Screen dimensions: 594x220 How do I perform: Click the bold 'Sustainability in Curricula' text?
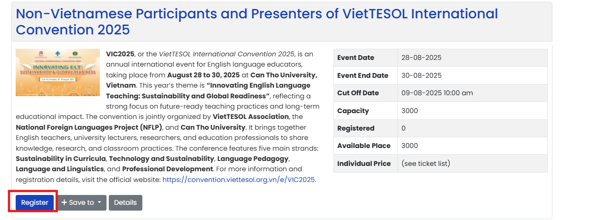pos(61,159)
